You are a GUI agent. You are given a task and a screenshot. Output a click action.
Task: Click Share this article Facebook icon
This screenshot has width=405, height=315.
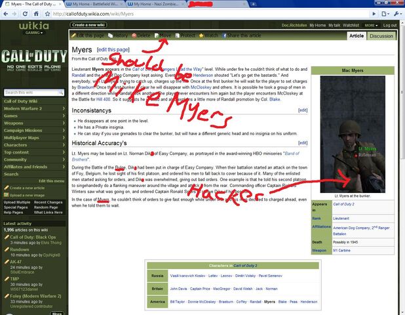click(x=224, y=35)
